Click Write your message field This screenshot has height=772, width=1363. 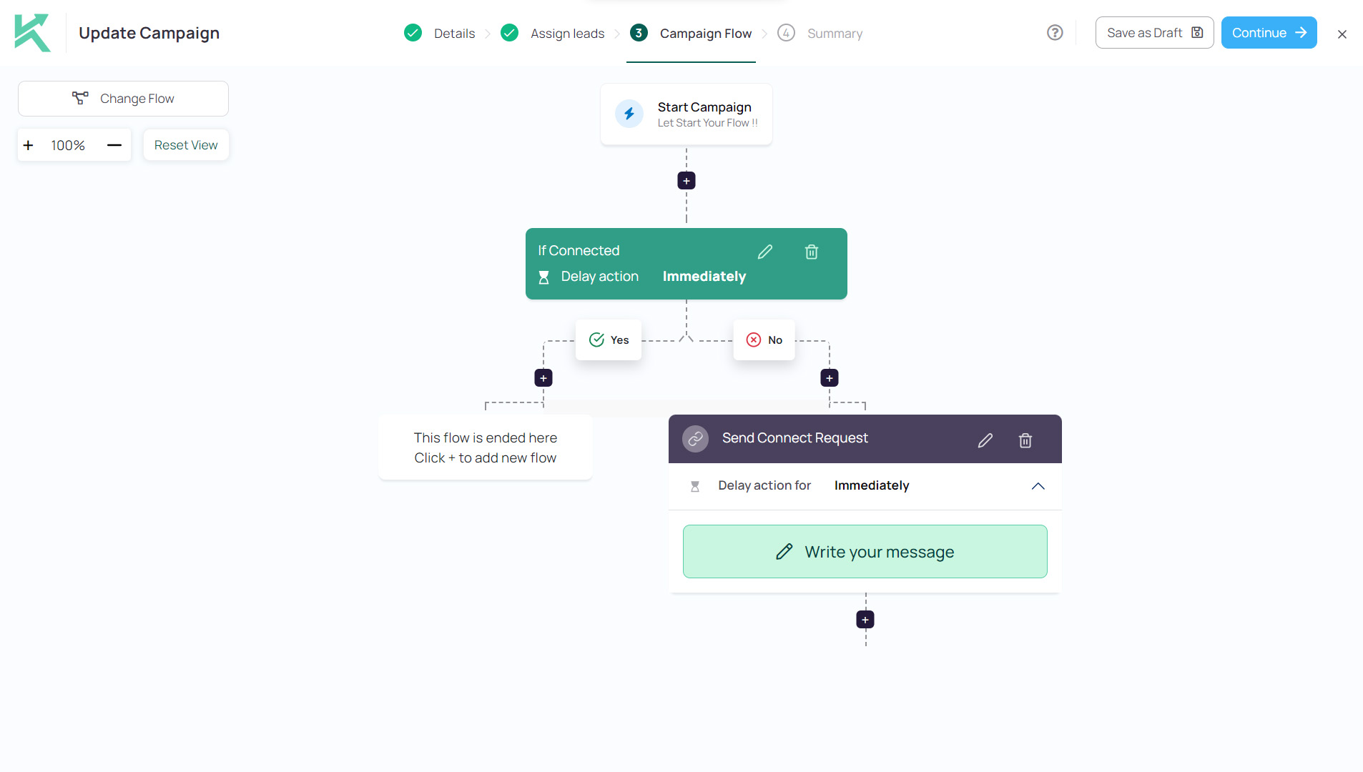pos(865,552)
